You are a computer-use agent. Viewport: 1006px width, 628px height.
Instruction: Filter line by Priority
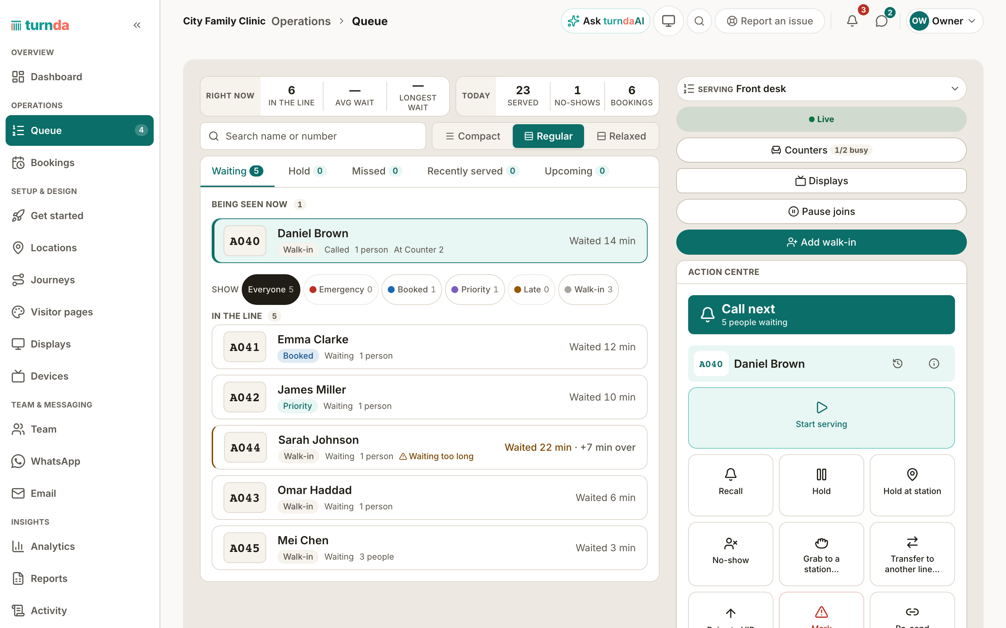(x=475, y=290)
